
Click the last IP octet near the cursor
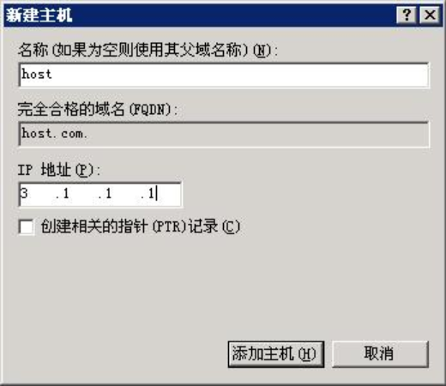161,194
